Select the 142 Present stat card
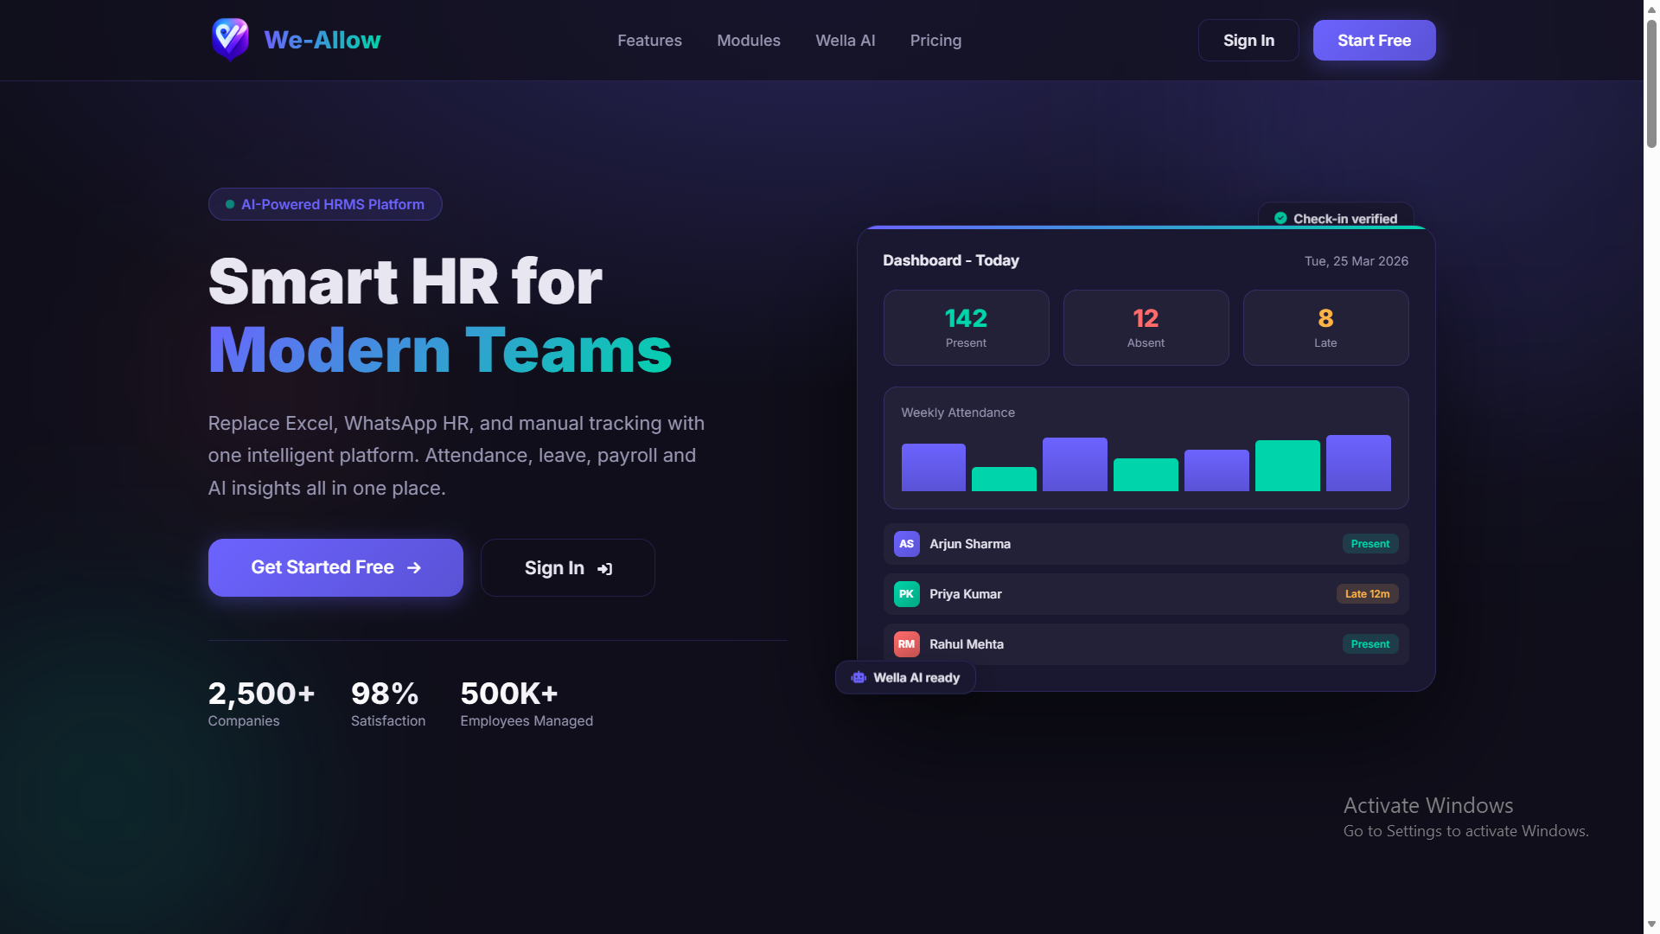 (966, 328)
